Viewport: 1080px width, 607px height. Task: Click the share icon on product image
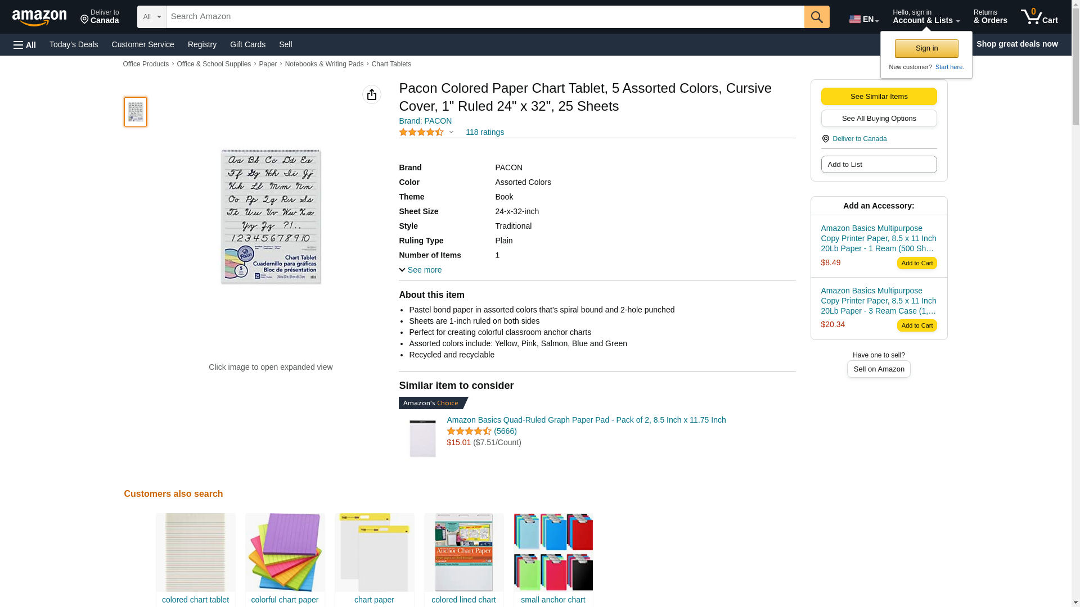click(372, 94)
